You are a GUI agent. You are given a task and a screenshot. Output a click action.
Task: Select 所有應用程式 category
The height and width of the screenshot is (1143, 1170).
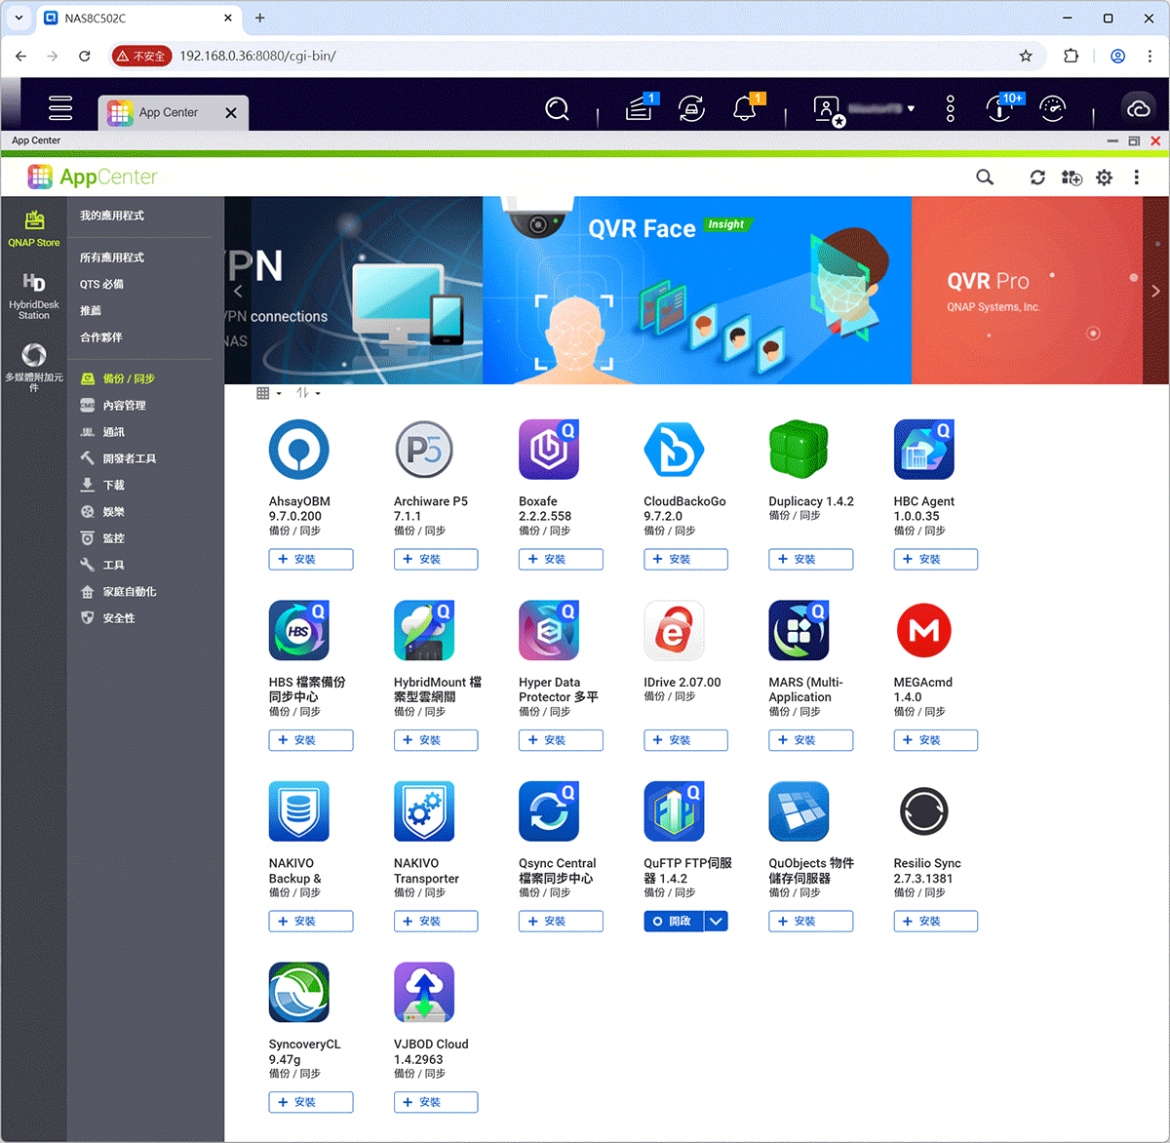112,257
